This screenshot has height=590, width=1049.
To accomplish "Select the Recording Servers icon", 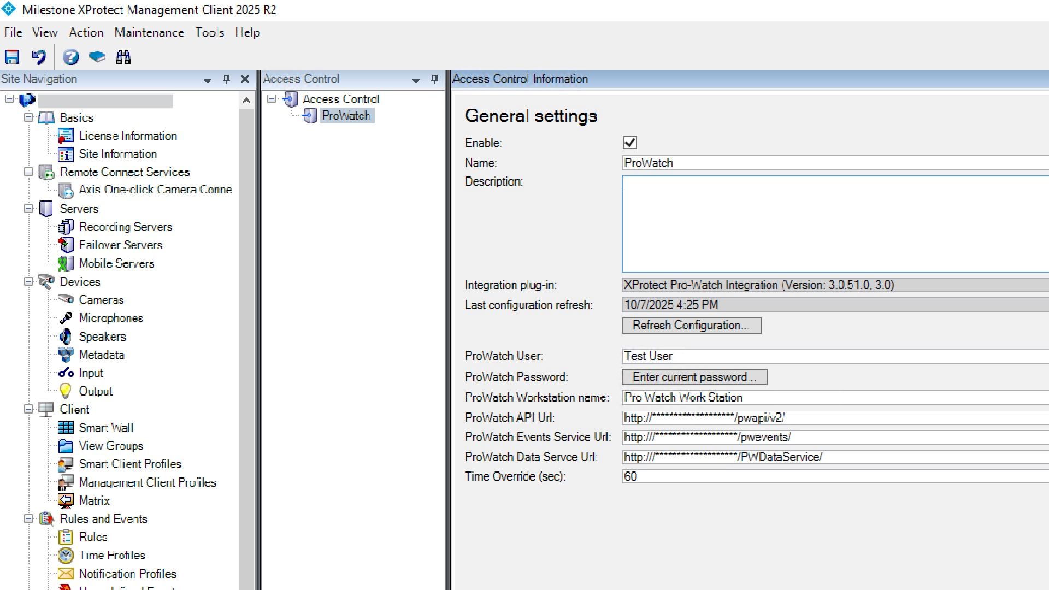I will coord(66,227).
